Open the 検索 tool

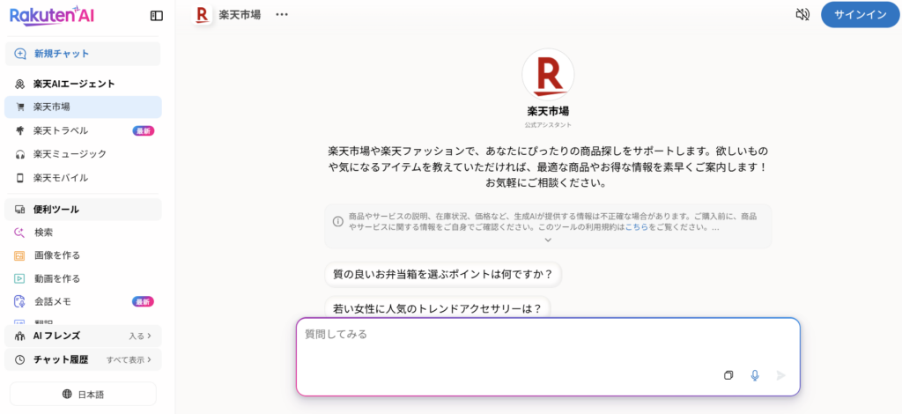[x=43, y=233]
